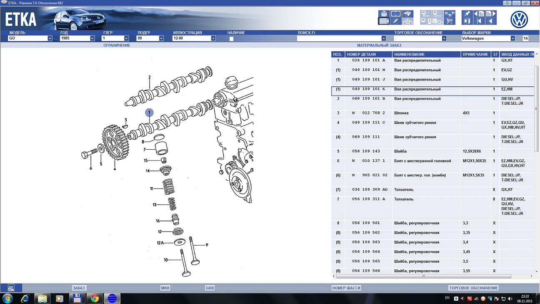Expand the ВЫБОР МАРКИ Volkswagen dropdown

tap(513, 38)
